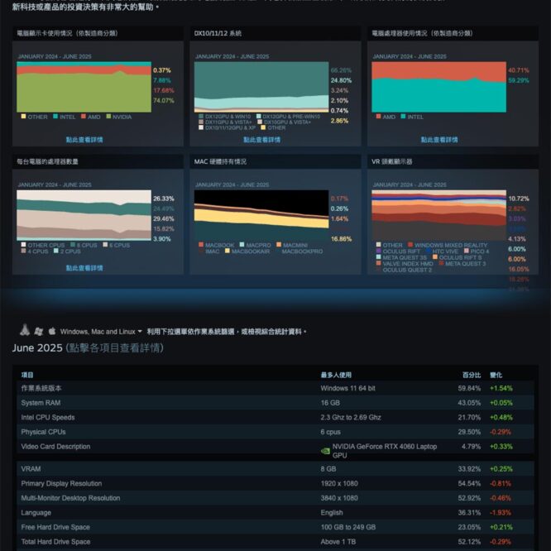Expand the Intel CPU Speeds row
Screen dimensions: 551x551
click(47, 417)
